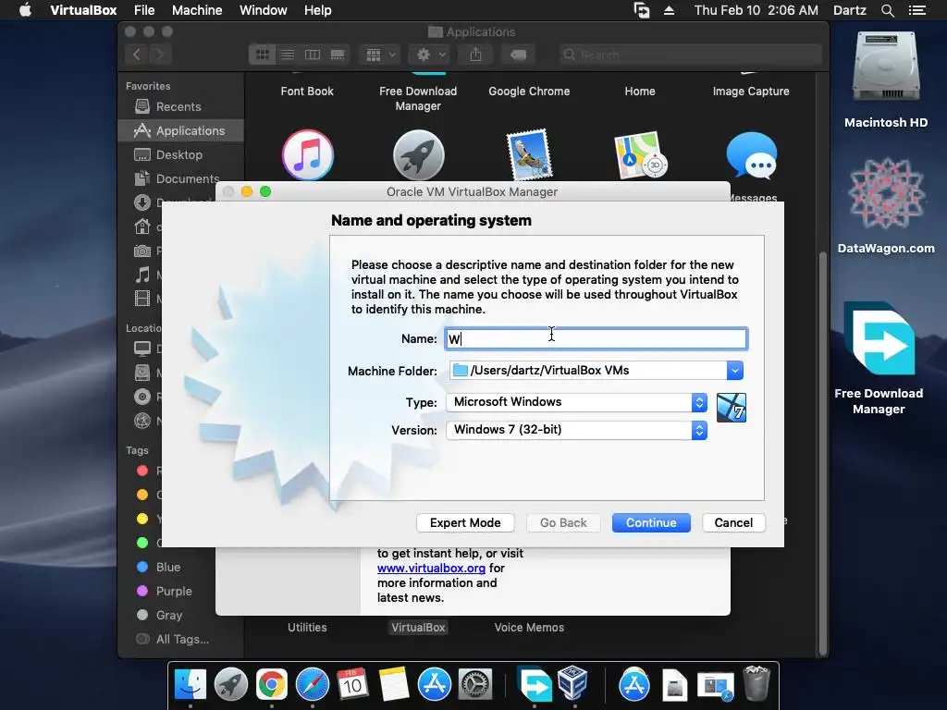Open the File menu
Viewport: 947px width, 710px height.
click(144, 10)
